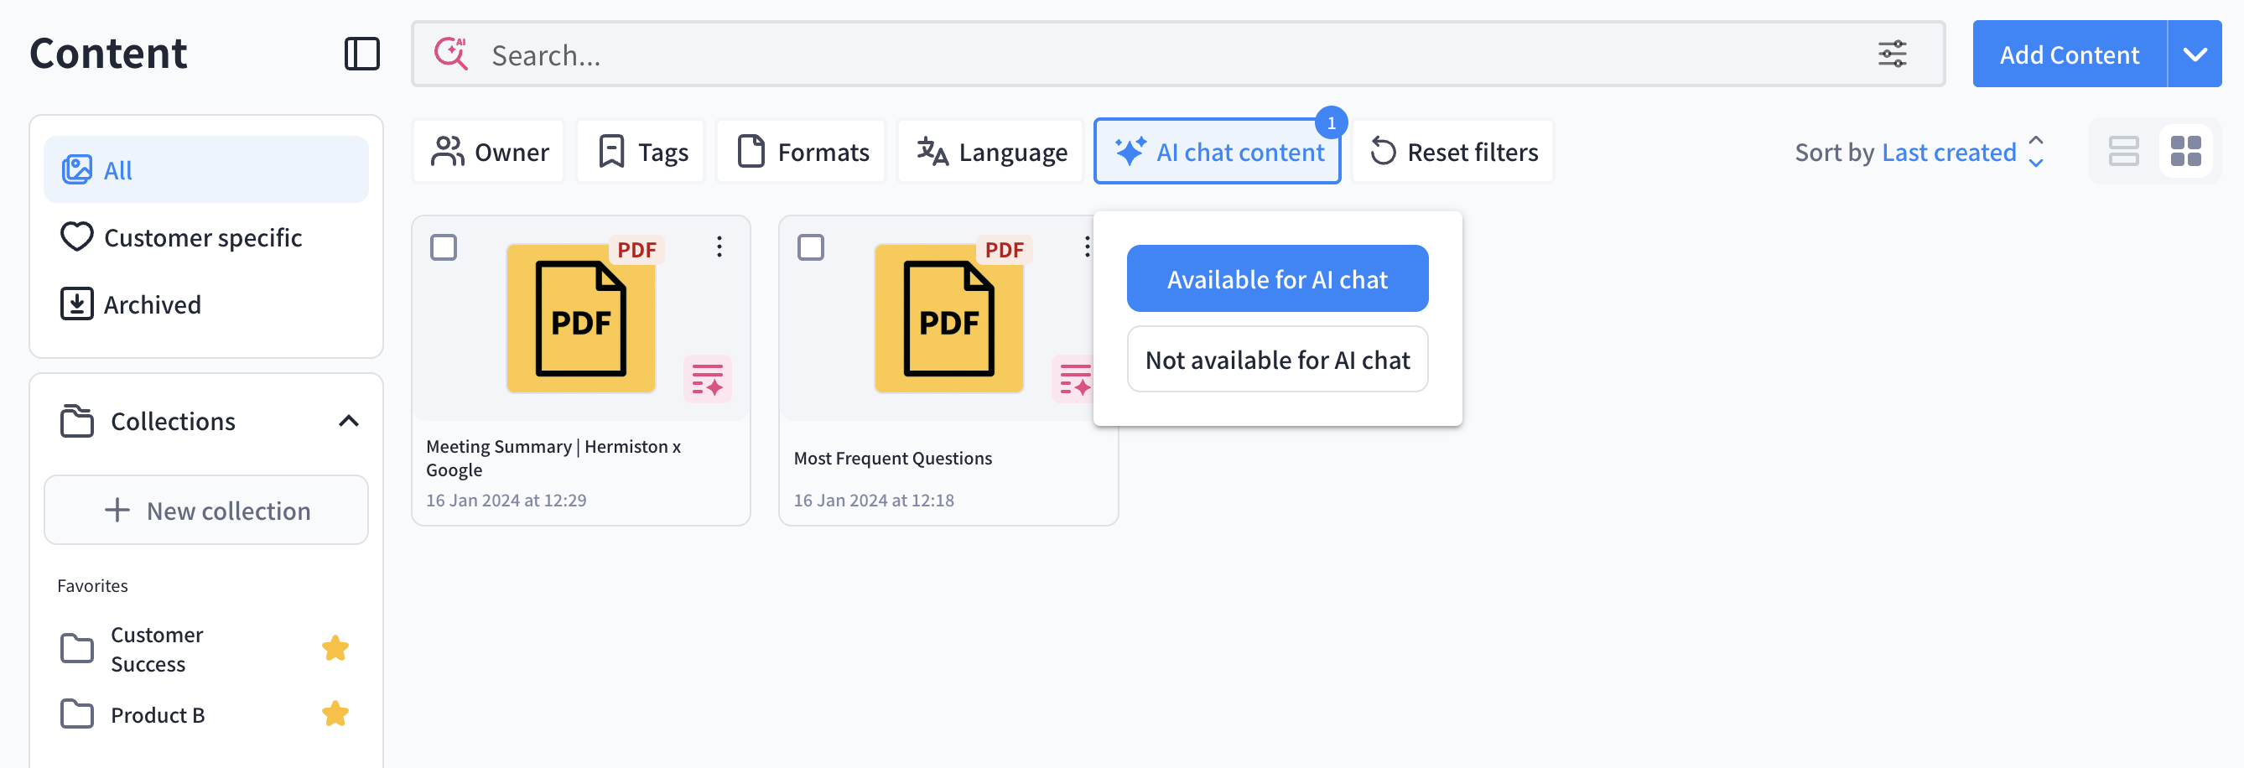Viewport: 2244px width, 768px height.
Task: Open Customer specific content view
Action: coord(202,238)
